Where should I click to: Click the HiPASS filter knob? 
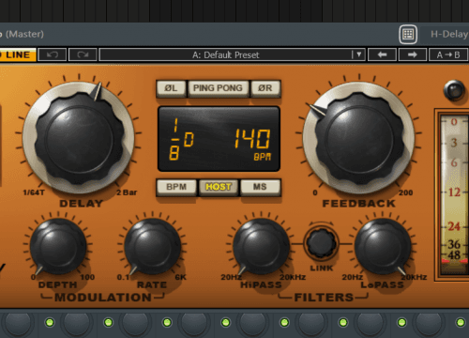[262, 247]
